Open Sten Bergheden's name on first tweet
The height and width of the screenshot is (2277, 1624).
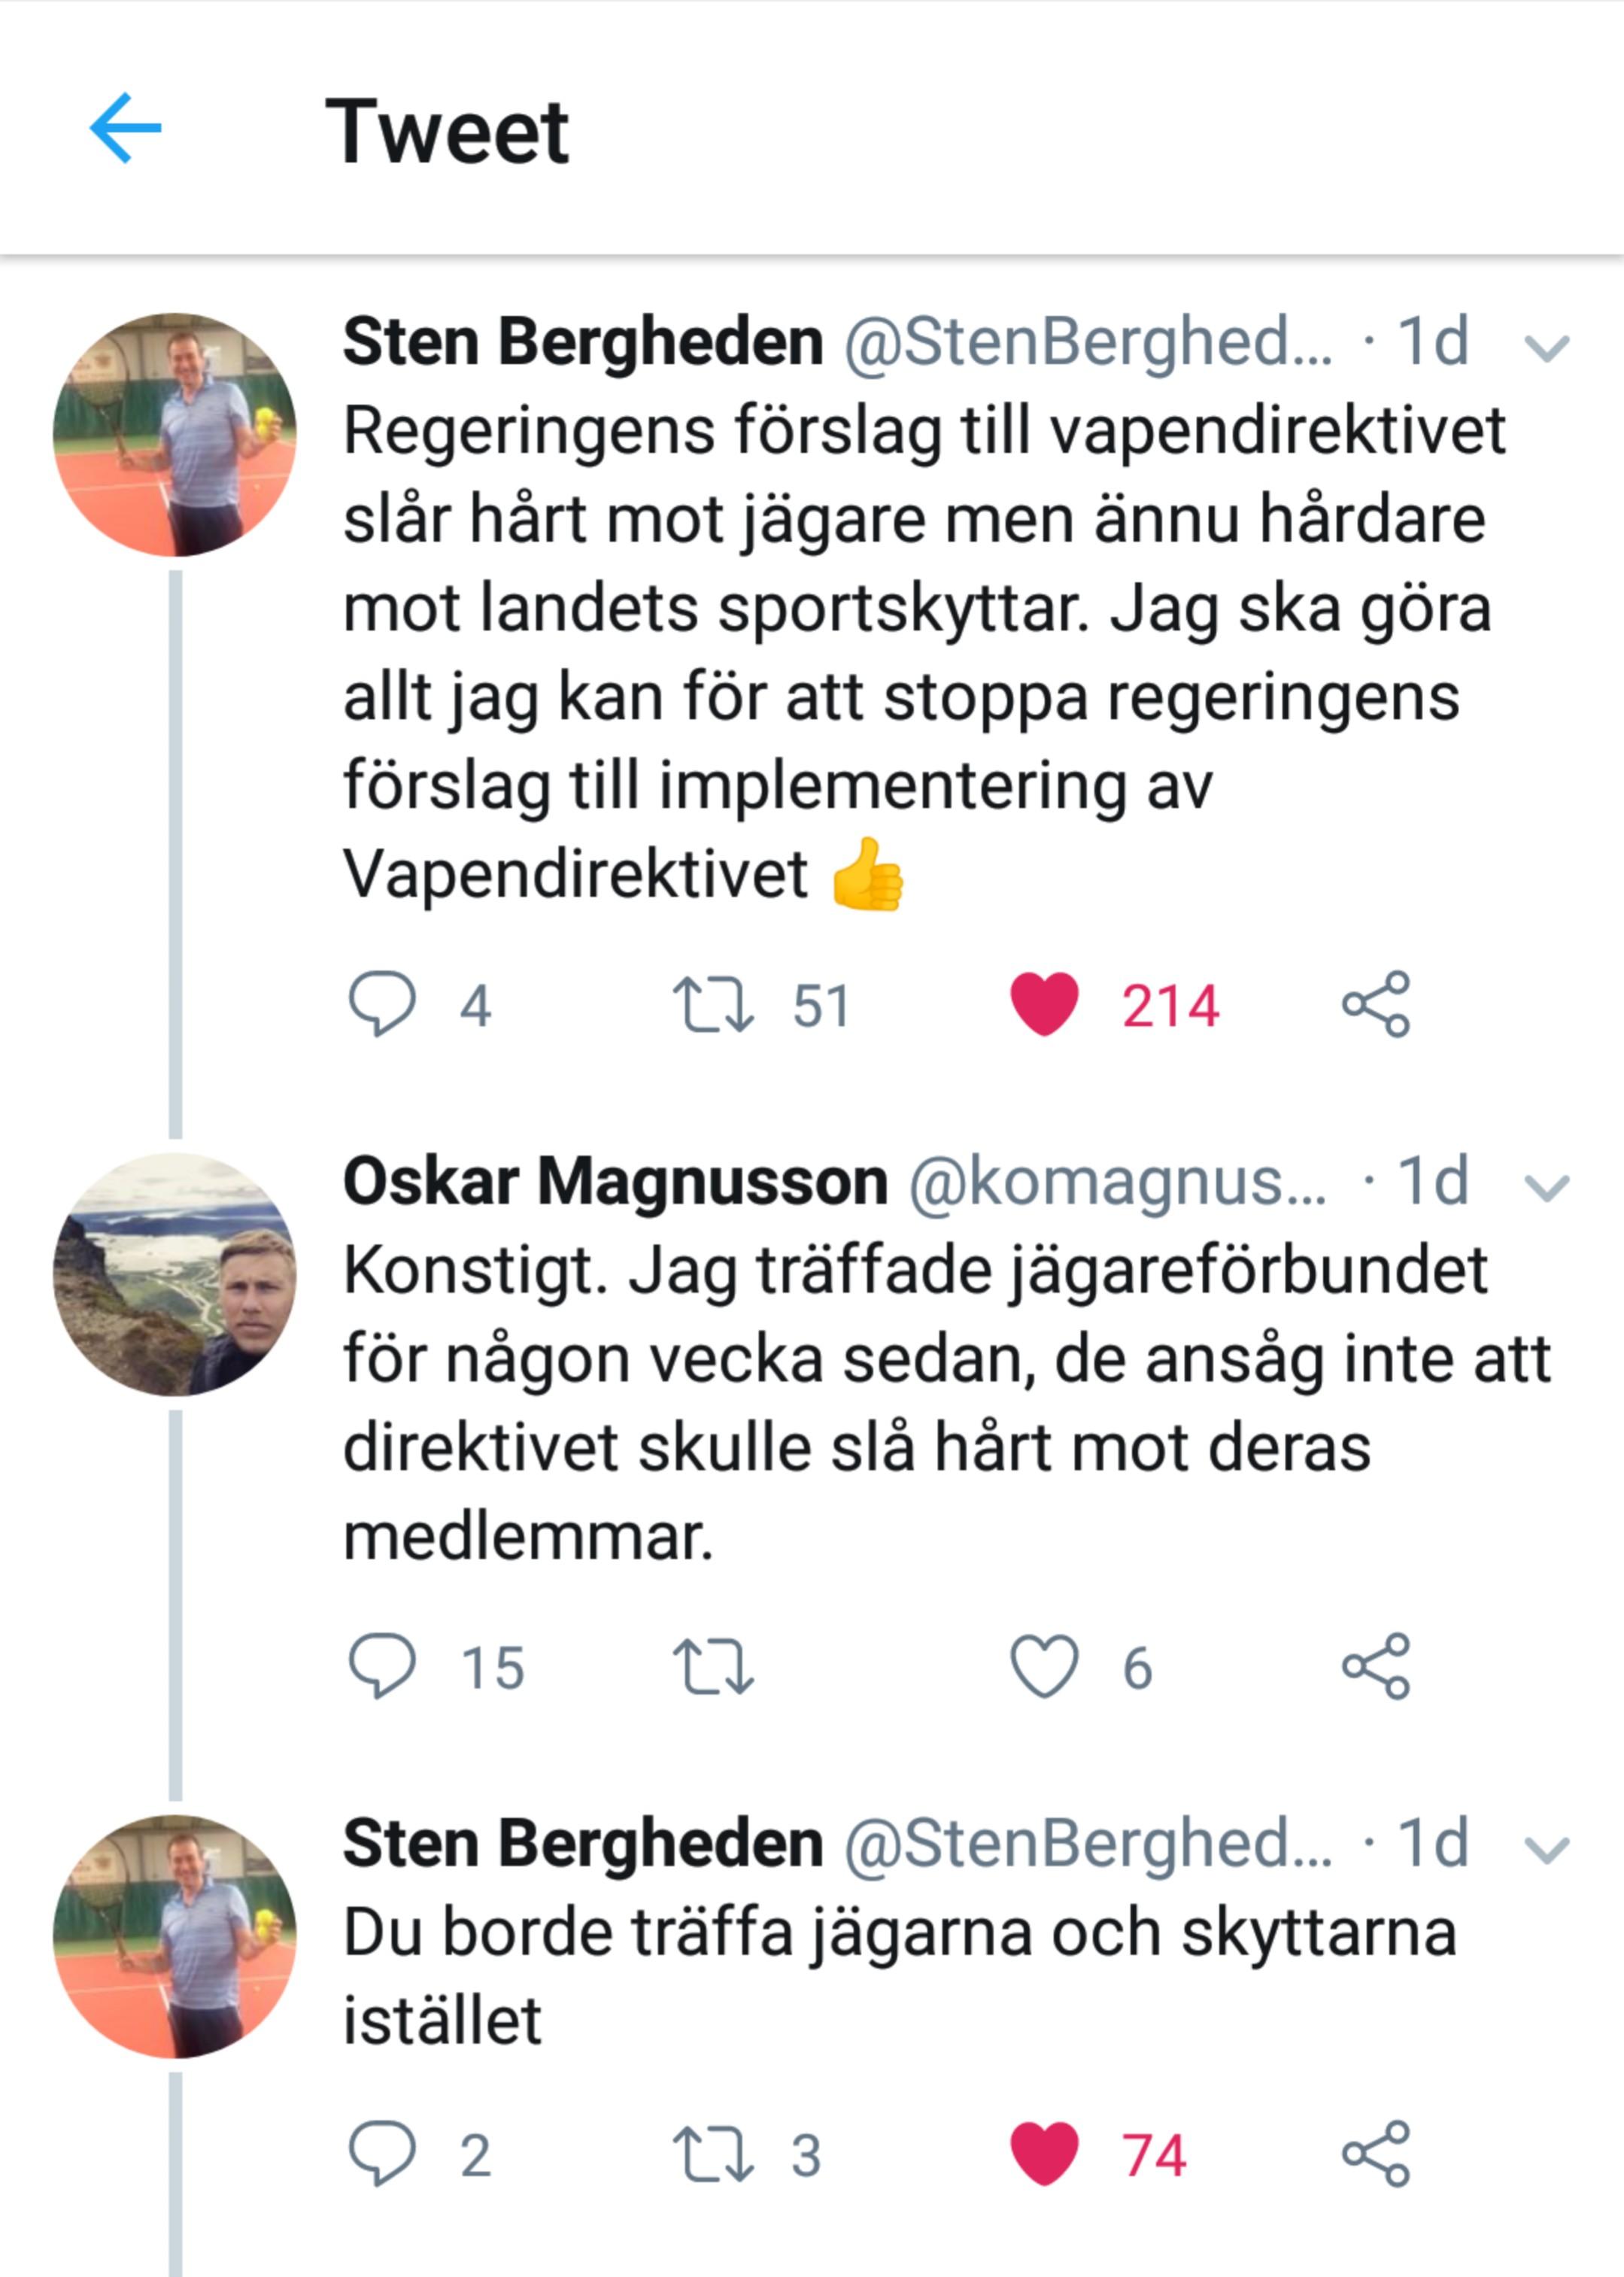click(583, 342)
